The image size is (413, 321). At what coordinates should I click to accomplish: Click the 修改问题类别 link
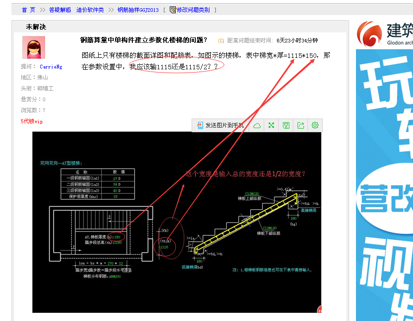point(193,10)
